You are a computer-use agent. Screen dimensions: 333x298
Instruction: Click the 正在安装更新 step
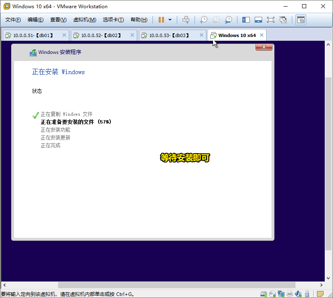pyautogui.click(x=55, y=137)
